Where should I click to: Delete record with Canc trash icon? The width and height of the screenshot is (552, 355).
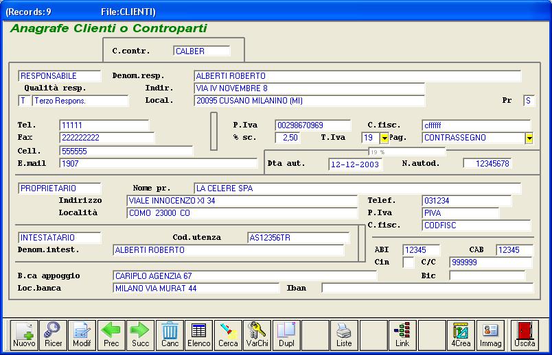click(x=170, y=335)
